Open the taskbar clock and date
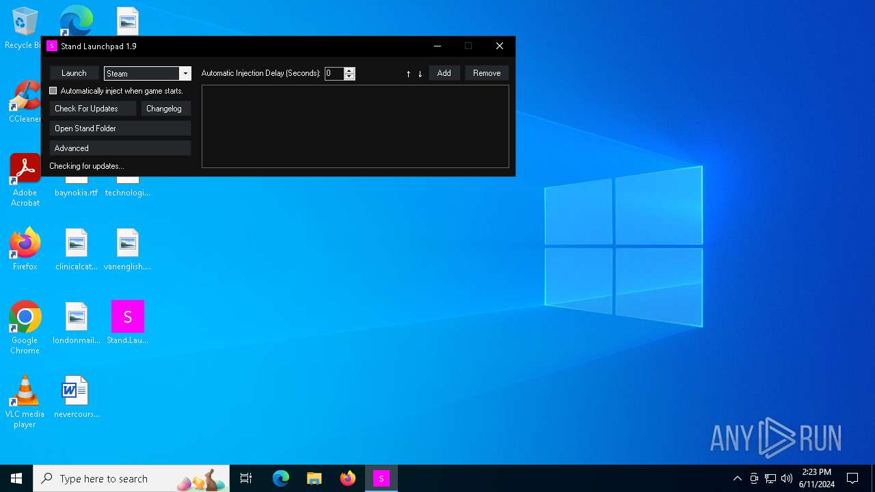This screenshot has height=492, width=875. 817,478
